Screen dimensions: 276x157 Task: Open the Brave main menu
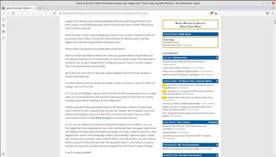pyautogui.click(x=272, y=13)
